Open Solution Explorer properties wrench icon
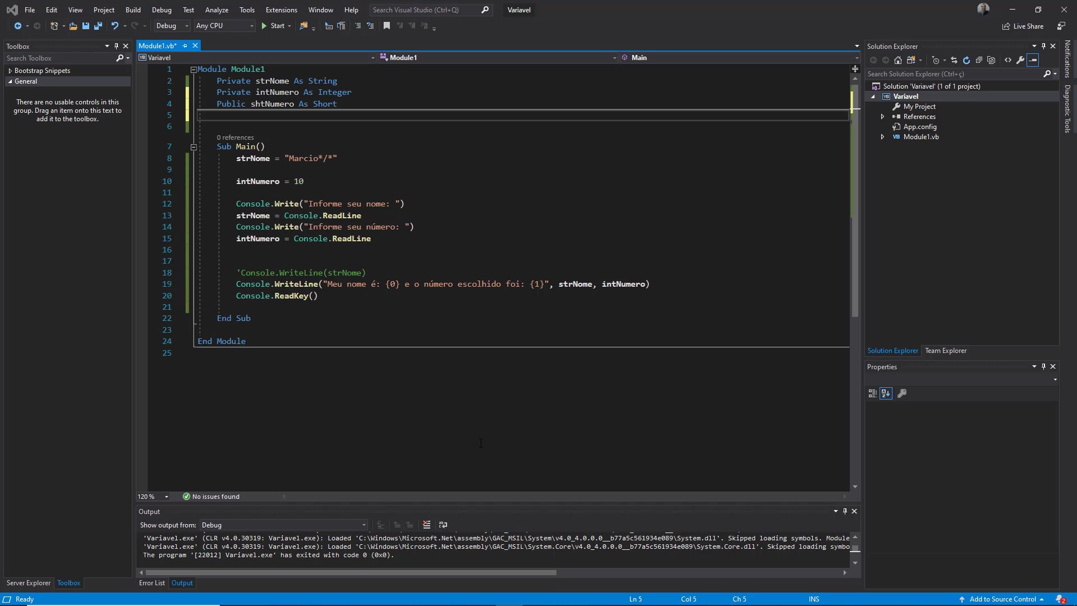 coord(1020,60)
